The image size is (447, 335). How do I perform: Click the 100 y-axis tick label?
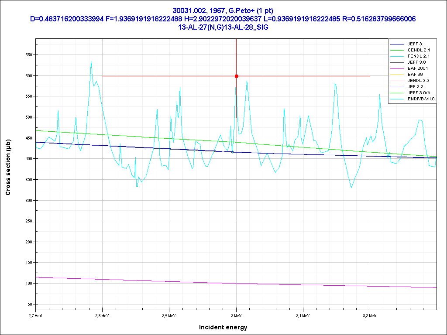29,284
